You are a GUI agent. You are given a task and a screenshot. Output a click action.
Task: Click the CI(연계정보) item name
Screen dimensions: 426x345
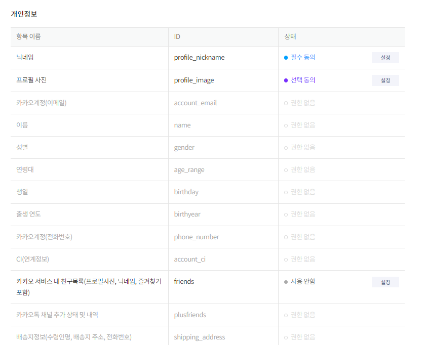point(32,259)
